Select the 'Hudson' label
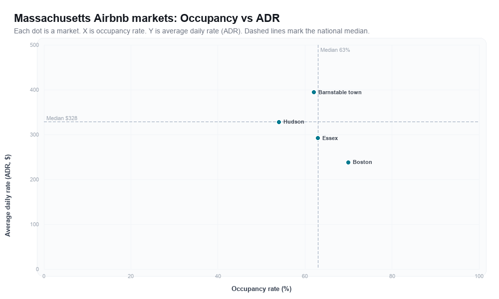 click(294, 122)
